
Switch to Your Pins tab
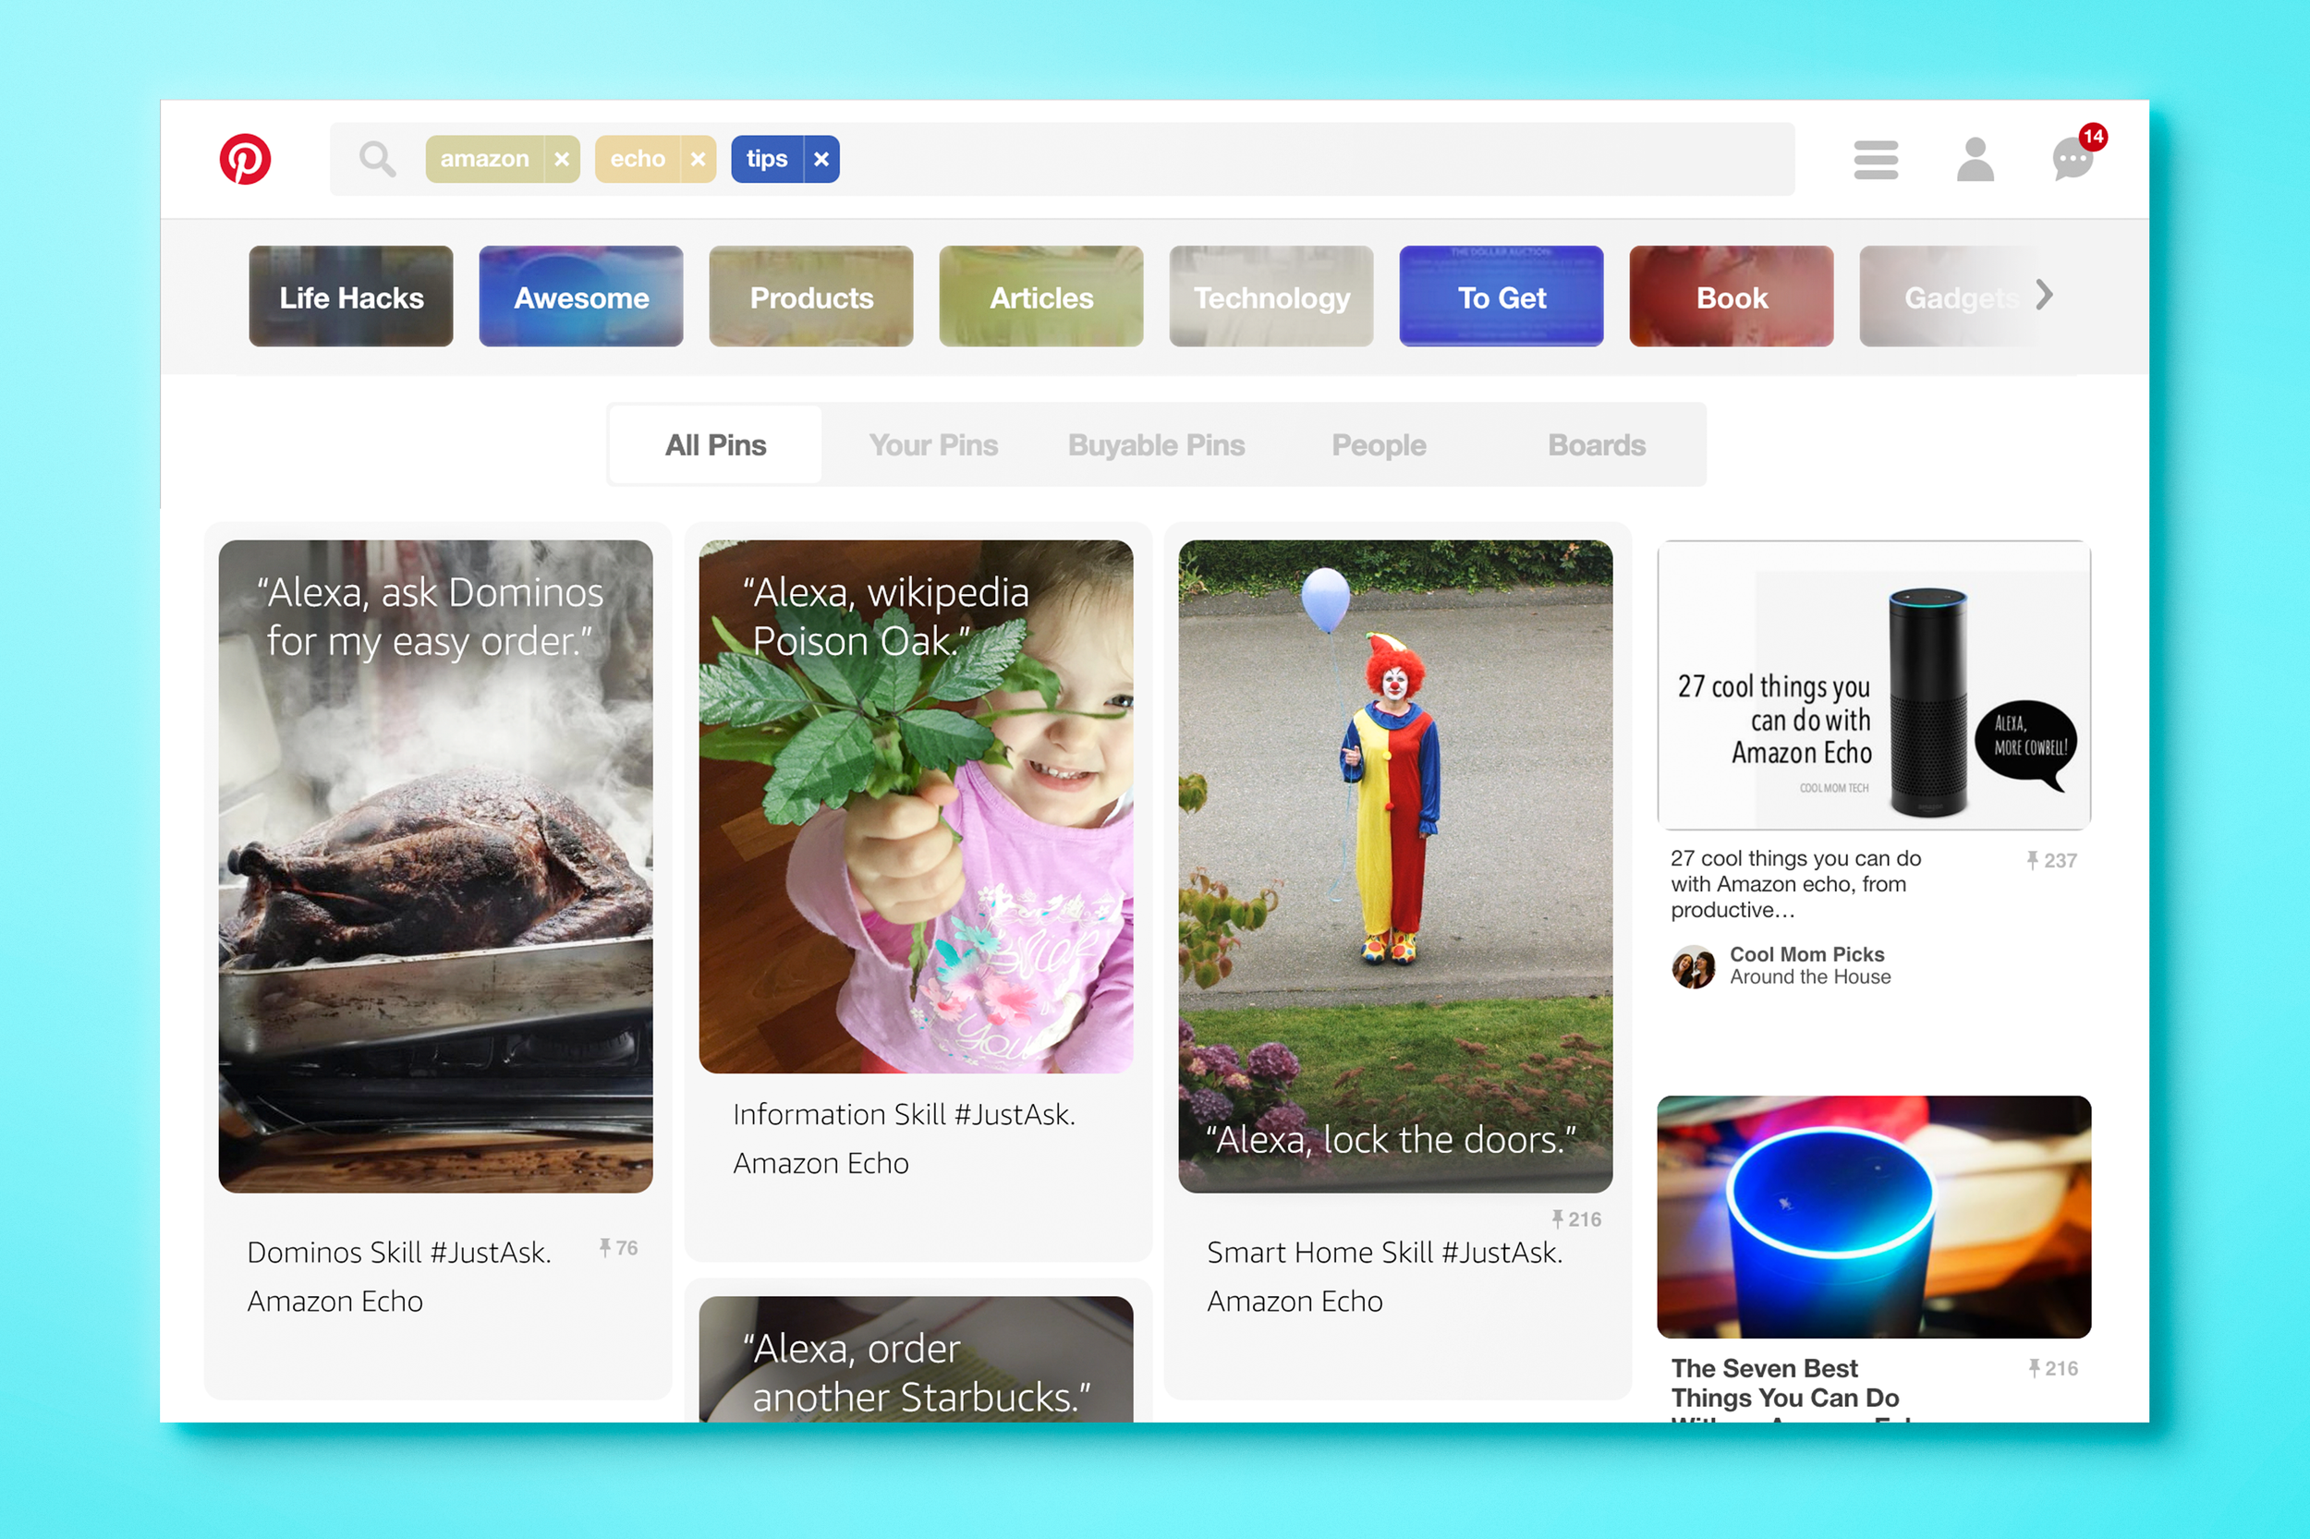coord(932,445)
